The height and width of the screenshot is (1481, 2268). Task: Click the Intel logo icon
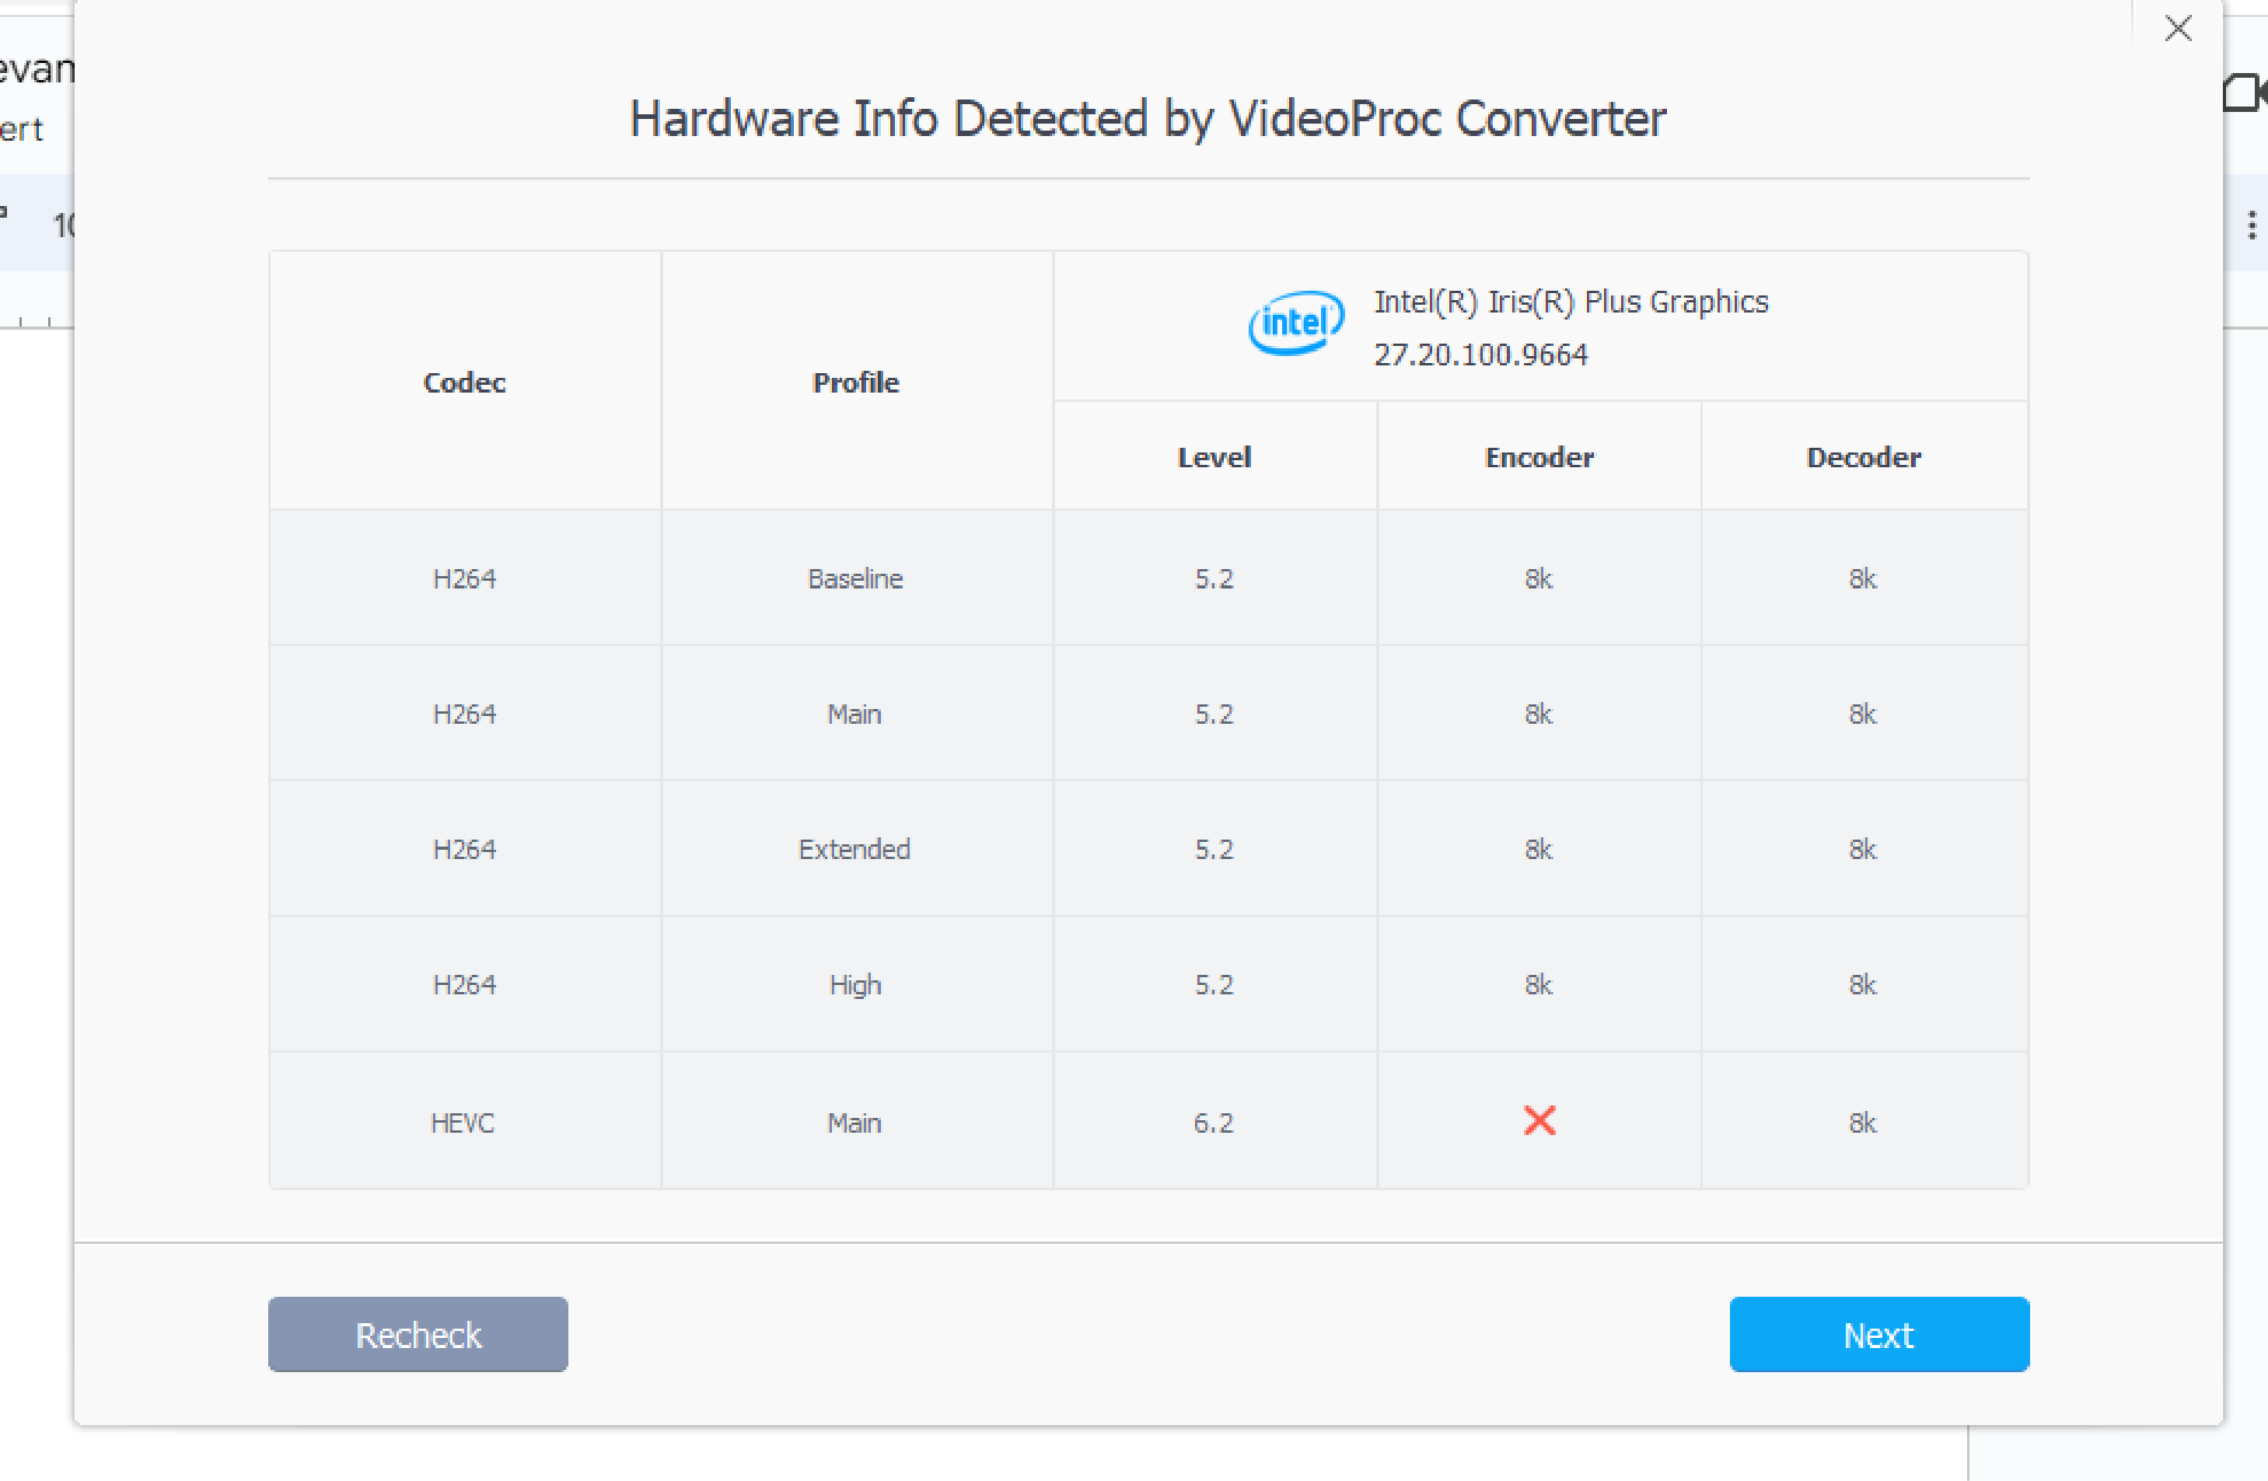1296,323
